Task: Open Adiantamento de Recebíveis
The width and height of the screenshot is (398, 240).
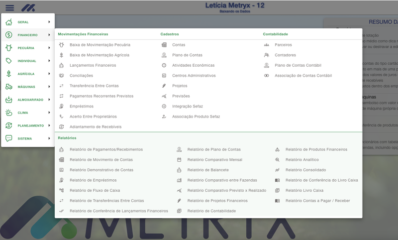Action: tap(96, 127)
